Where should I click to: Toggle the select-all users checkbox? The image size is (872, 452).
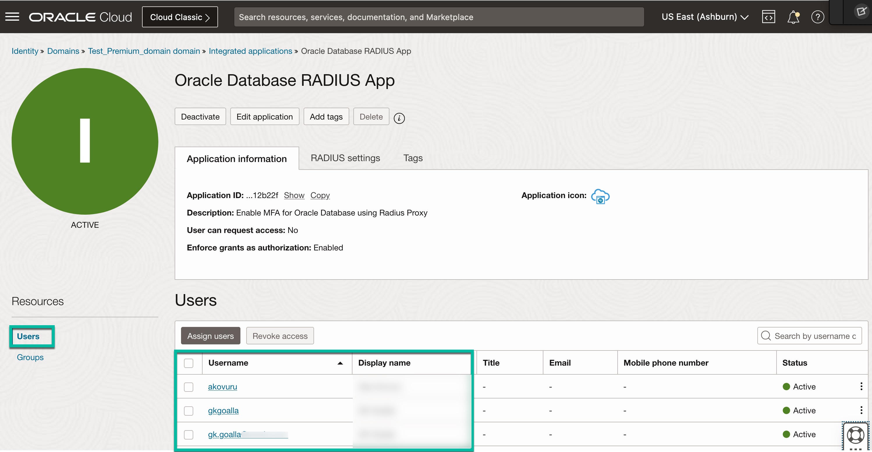[x=189, y=363]
